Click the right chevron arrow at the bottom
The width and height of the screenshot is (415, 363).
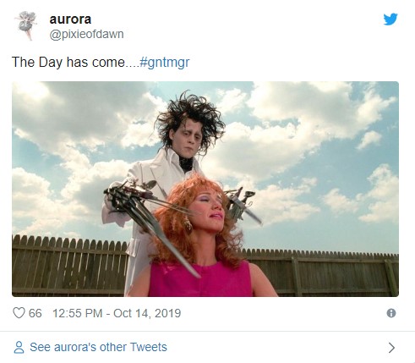click(x=391, y=348)
